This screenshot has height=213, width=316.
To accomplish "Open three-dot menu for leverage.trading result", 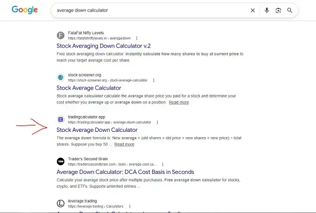I will [x=130, y=206].
